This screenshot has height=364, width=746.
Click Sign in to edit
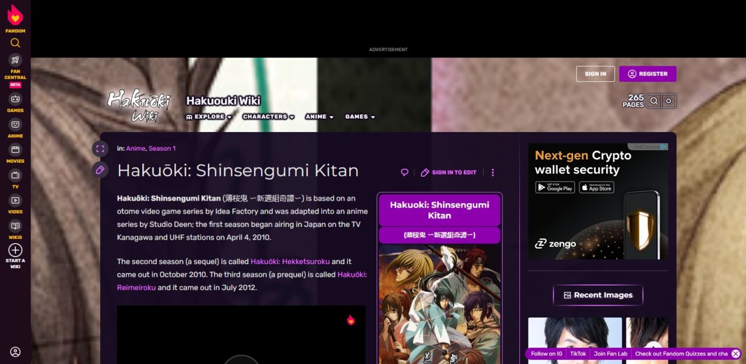tap(449, 172)
